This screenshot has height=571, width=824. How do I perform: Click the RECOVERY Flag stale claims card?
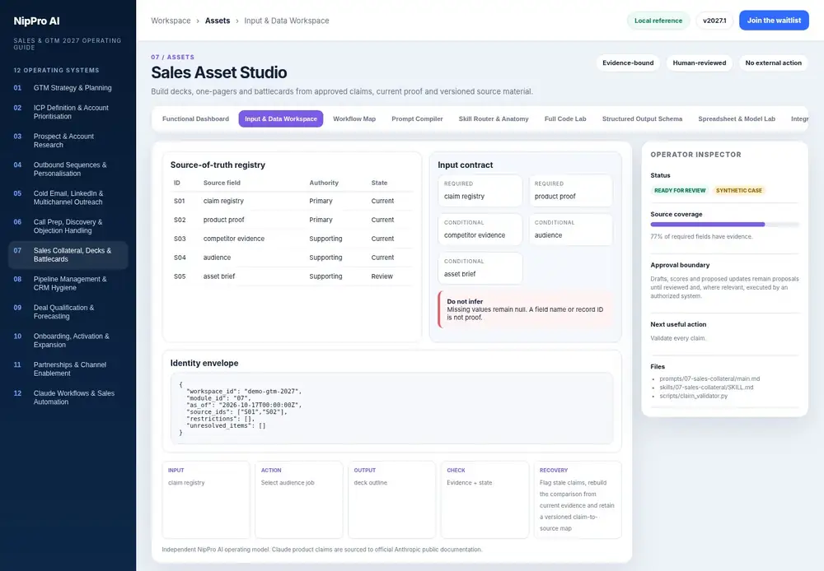click(578, 499)
